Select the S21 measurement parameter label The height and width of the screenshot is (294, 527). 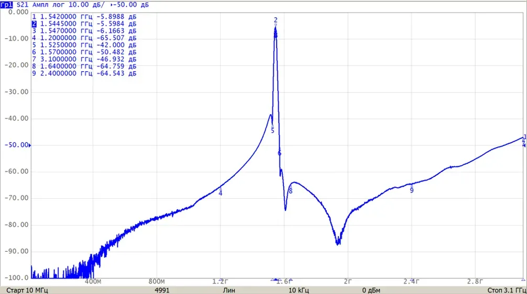pyautogui.click(x=23, y=5)
